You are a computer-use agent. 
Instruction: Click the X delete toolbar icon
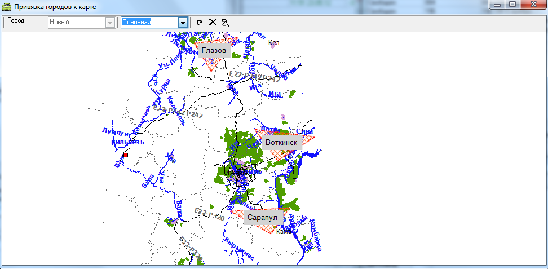(x=213, y=23)
